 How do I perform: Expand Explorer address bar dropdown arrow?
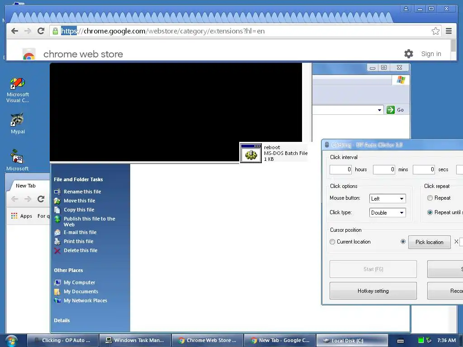[x=379, y=110]
